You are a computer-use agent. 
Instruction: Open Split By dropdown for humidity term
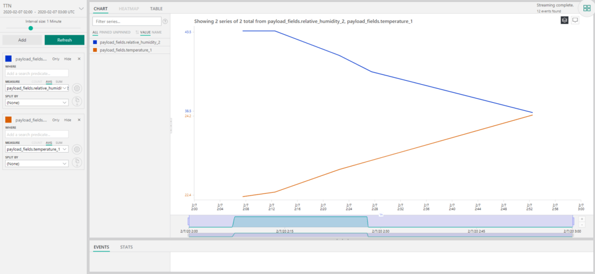[36, 102]
